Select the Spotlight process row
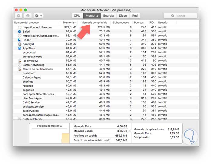The height and width of the screenshot is (165, 212). pyautogui.click(x=106, y=44)
